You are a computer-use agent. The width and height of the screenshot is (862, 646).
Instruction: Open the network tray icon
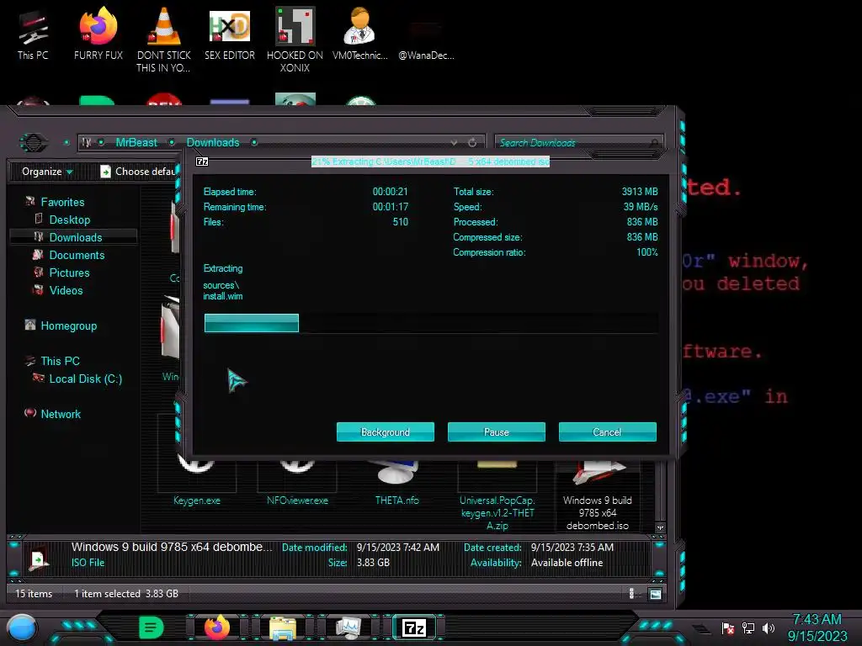748,627
